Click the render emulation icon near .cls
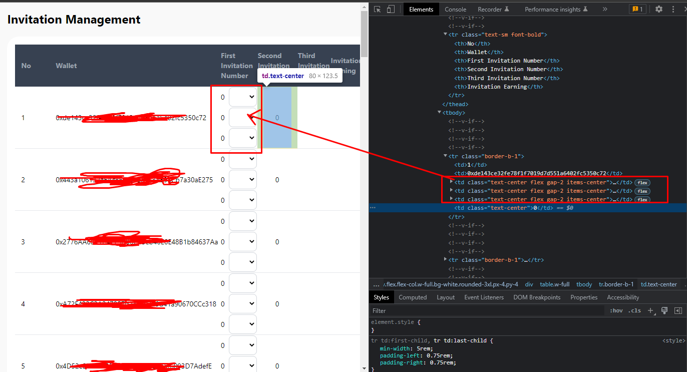 tap(664, 310)
